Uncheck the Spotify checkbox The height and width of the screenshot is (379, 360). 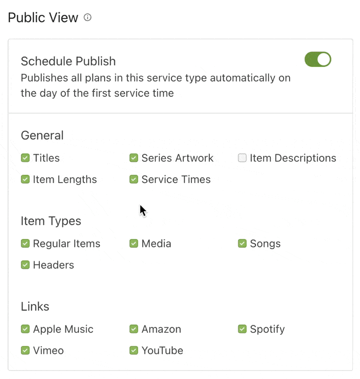pos(242,329)
